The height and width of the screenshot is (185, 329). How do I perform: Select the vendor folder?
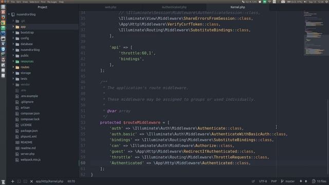click(25, 84)
